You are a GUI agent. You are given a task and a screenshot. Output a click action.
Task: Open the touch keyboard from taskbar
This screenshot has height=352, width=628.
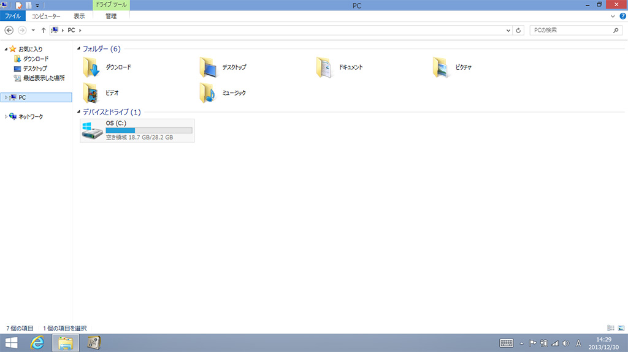[506, 343]
